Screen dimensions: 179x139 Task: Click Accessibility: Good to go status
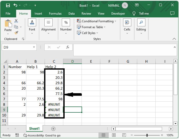tap(42, 135)
